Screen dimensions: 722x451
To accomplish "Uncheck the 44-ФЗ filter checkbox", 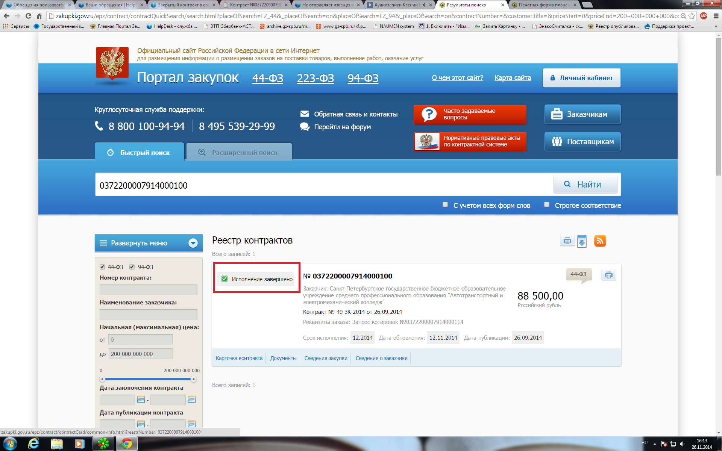I will pyautogui.click(x=102, y=267).
